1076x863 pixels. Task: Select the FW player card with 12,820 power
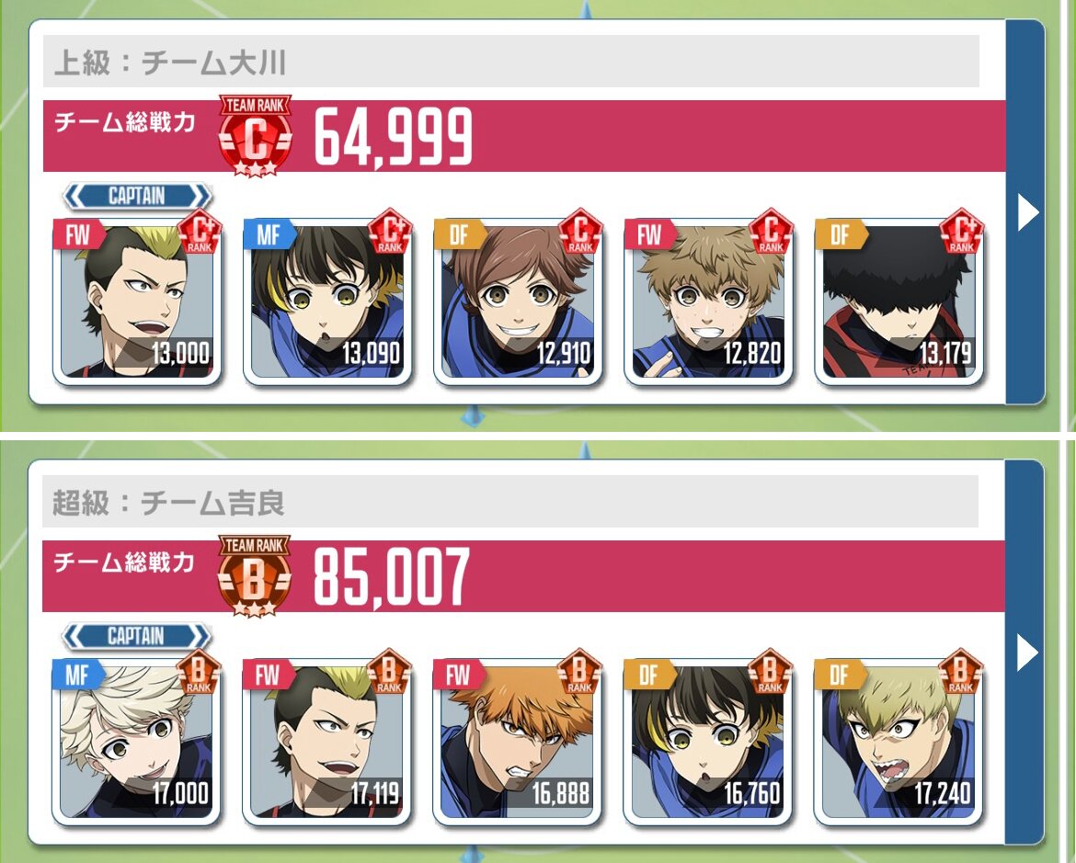point(708,301)
